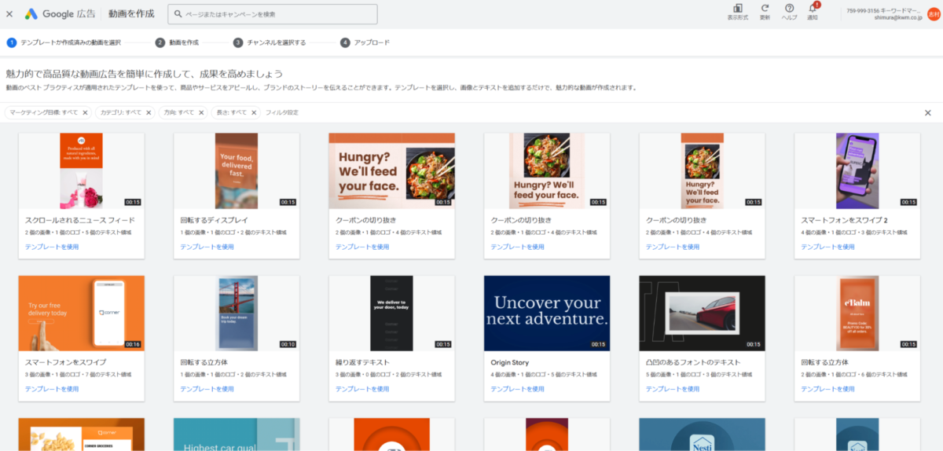Screen dimensions: 943x451
Task: Go to step 3 チャンネルを選択する
Action: coord(270,42)
